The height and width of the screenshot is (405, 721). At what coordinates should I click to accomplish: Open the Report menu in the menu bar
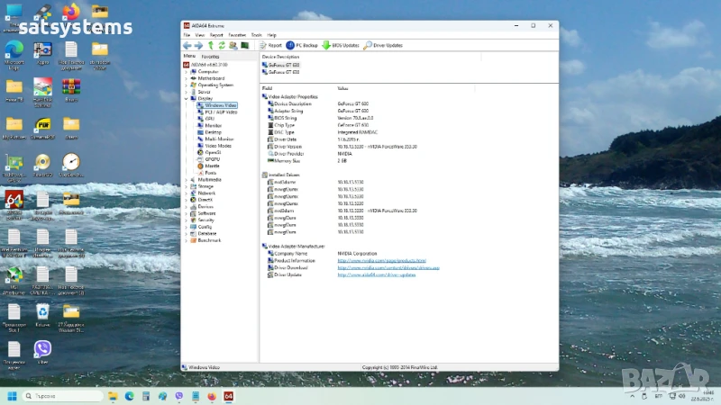pyautogui.click(x=216, y=34)
